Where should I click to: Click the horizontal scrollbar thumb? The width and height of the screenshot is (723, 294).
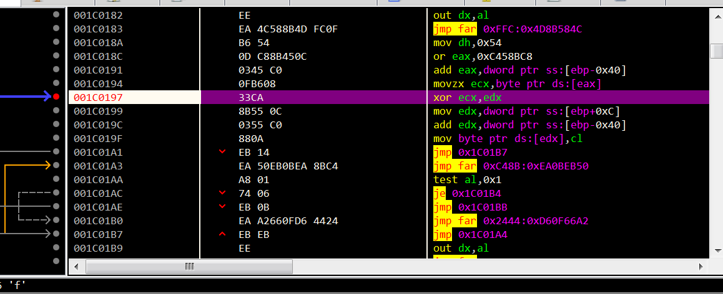[189, 267]
